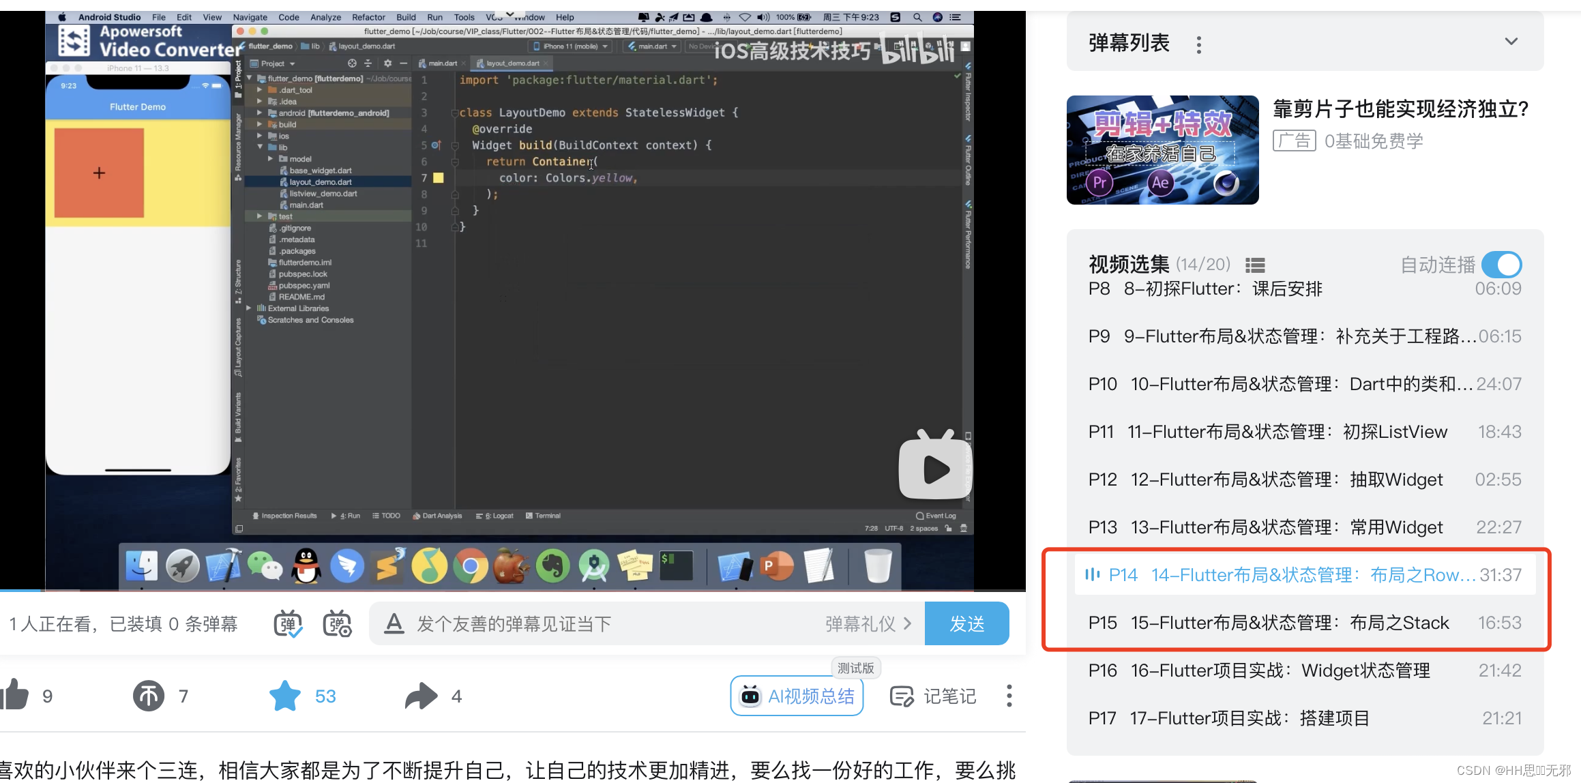Open the Terminal tool window tab
Viewport: 1581px width, 783px height.
(543, 516)
